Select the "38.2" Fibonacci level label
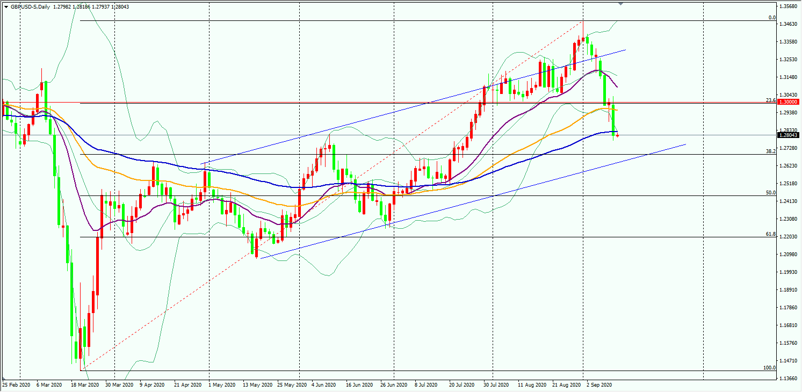 click(x=771, y=151)
